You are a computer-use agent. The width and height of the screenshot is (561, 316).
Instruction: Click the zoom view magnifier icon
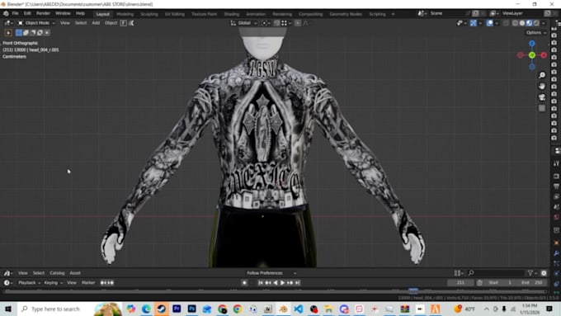(x=542, y=75)
